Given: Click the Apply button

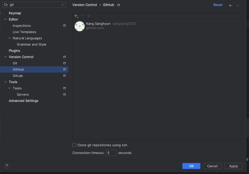Looking at the screenshot, I should (x=233, y=166).
